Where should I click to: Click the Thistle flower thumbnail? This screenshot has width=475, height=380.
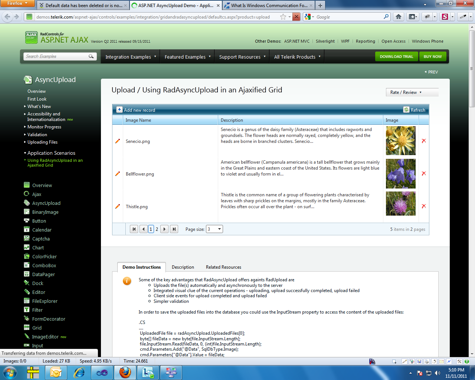tap(401, 203)
